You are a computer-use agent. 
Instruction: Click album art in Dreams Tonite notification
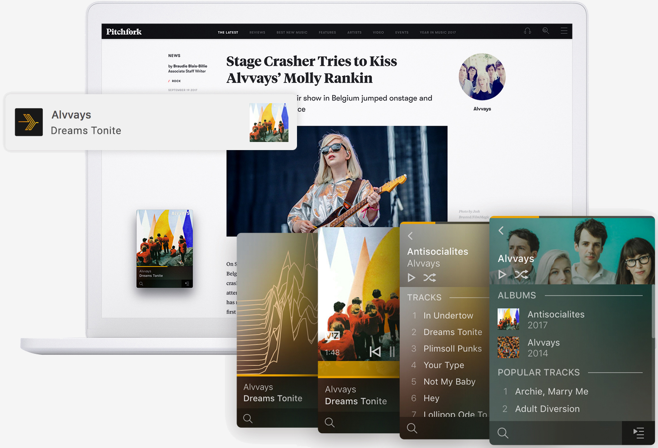(x=269, y=123)
